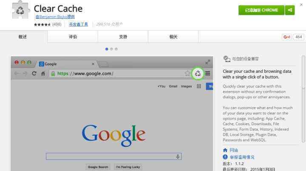Click the blue sign-in button in screenshot
Image resolution: width=306 pixels, height=171 pixels.
coord(210,86)
